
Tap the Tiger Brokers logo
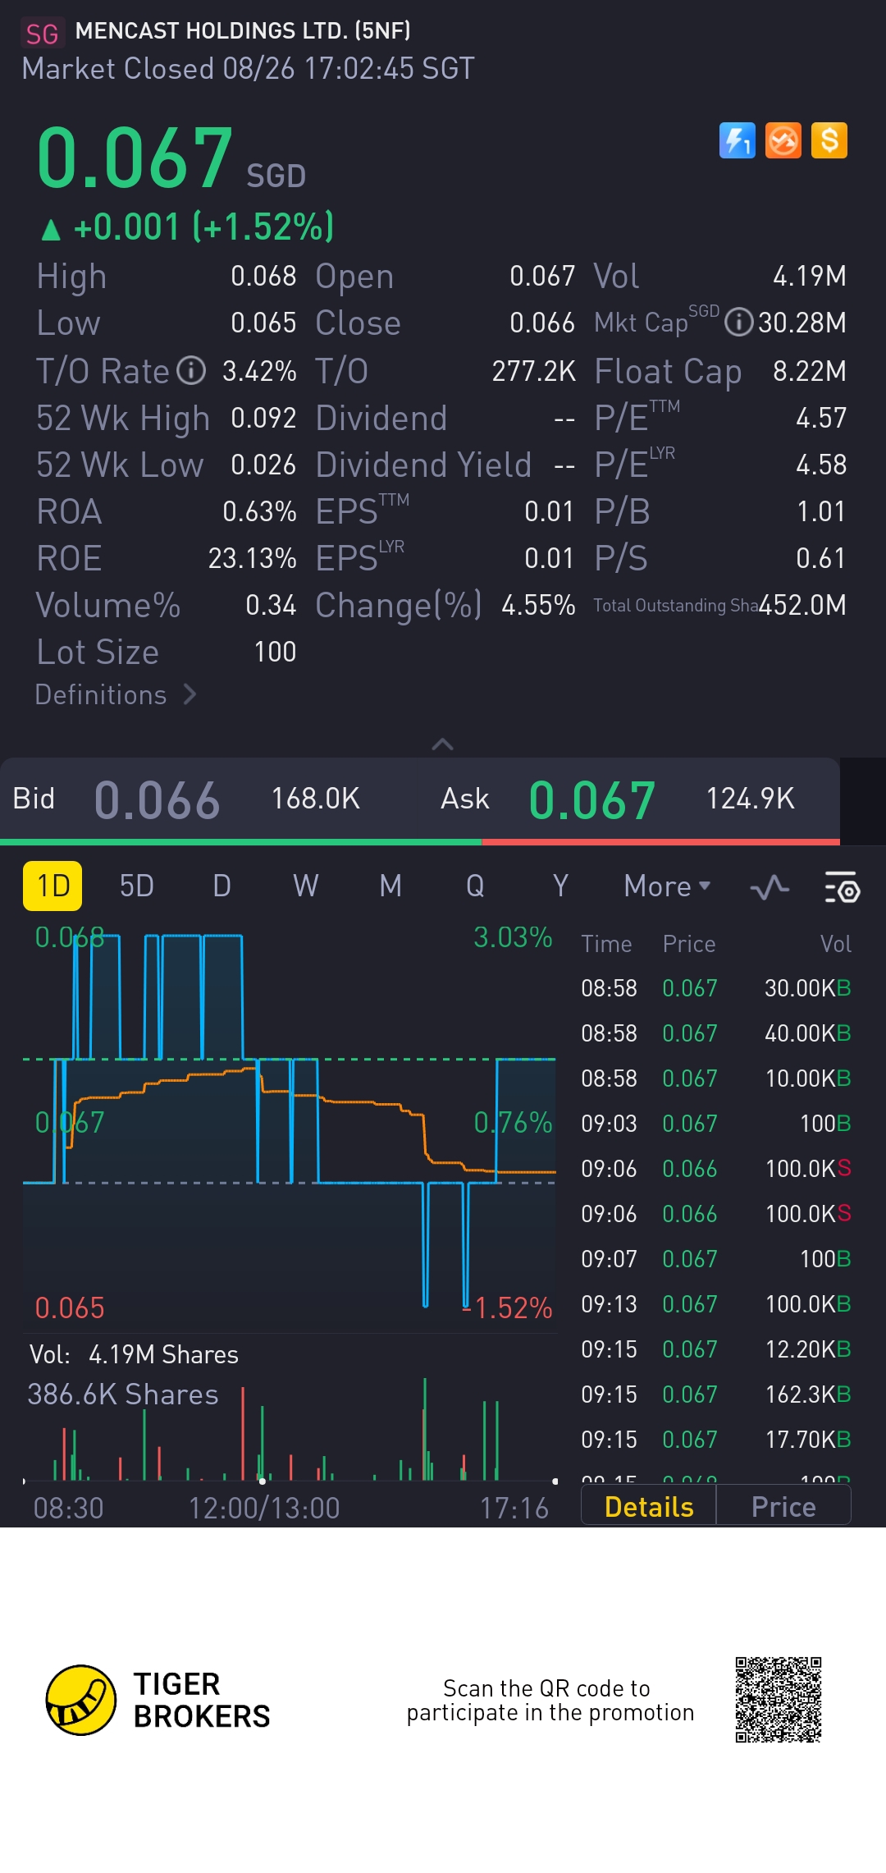click(80, 1700)
